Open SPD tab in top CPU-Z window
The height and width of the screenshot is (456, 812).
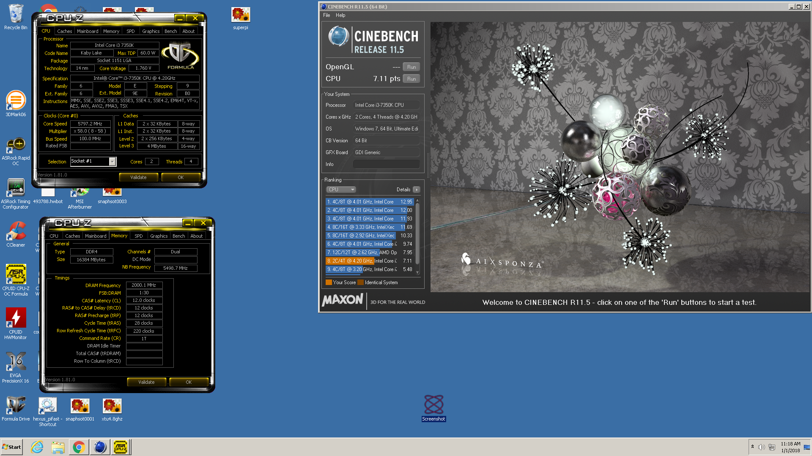tap(131, 31)
